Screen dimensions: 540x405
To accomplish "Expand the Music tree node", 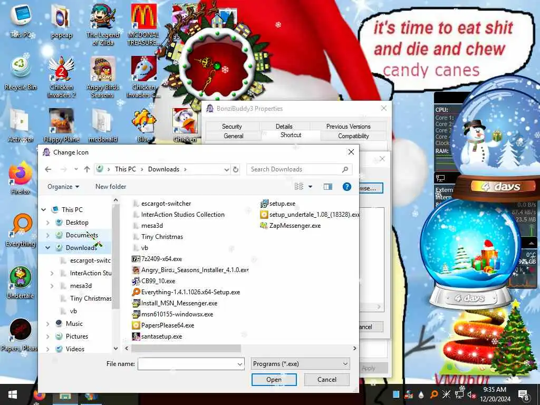I will (x=48, y=324).
